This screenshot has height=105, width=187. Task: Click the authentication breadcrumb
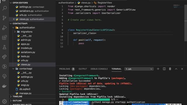click(x=66, y=3)
